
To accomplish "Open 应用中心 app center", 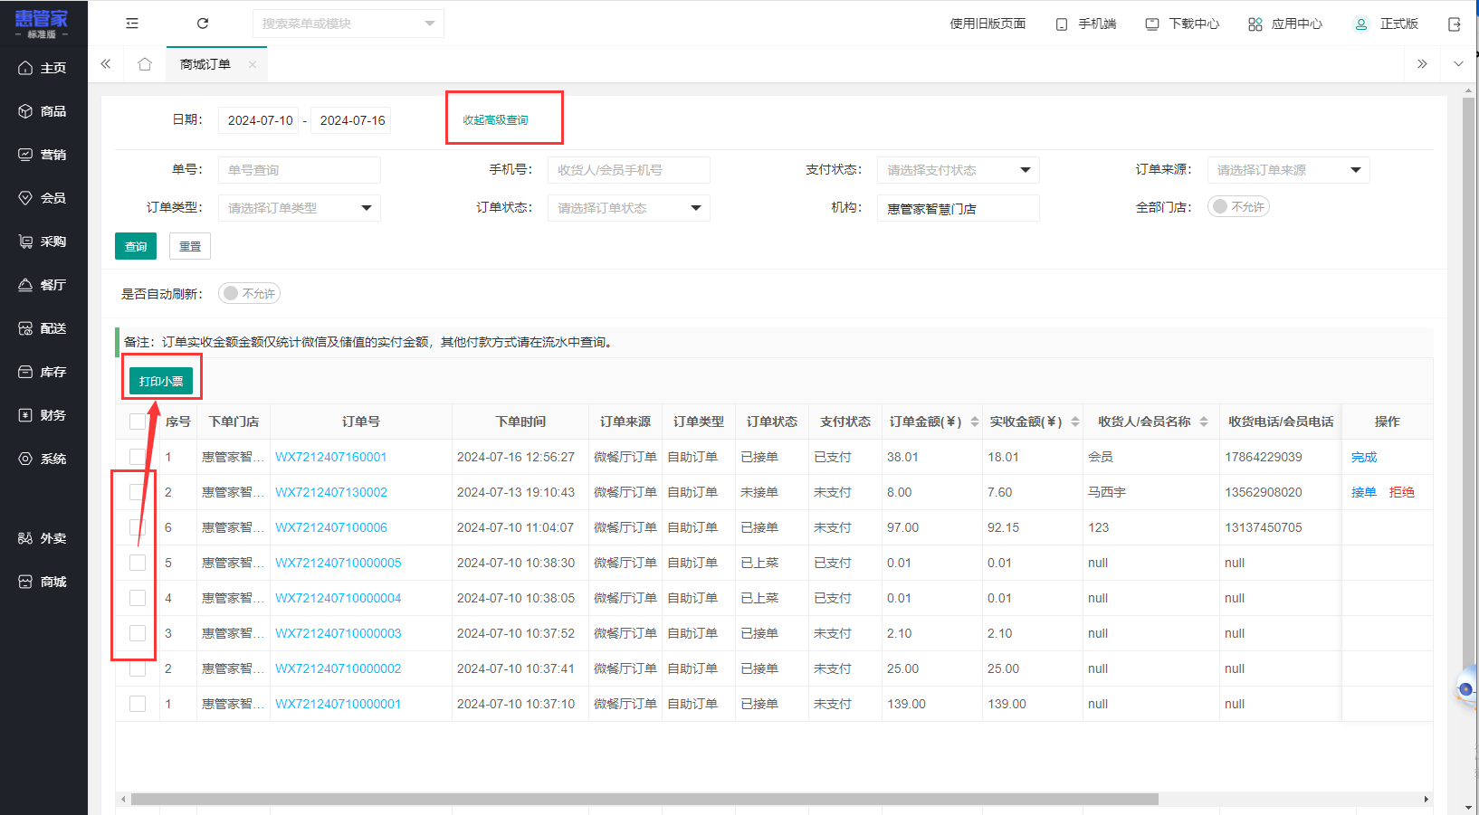I will [1285, 24].
